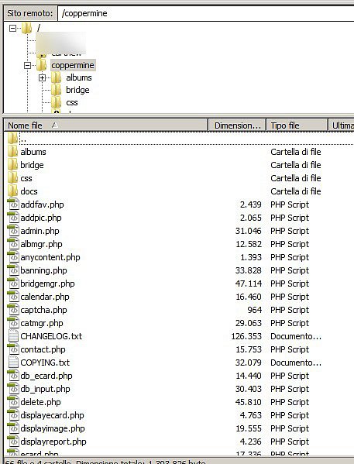Select the file name COPYING.txt

point(45,363)
